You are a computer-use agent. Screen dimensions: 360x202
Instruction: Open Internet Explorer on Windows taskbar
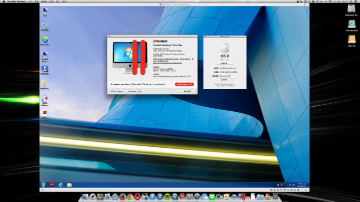(x=60, y=185)
